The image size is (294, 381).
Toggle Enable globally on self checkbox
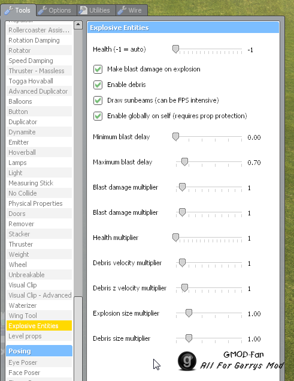click(x=98, y=116)
